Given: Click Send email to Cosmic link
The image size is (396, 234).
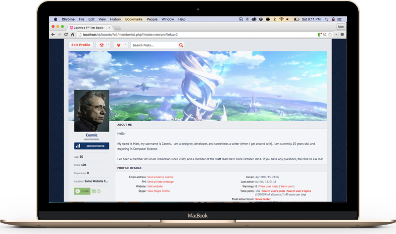Looking at the screenshot, I should (x=160, y=177).
